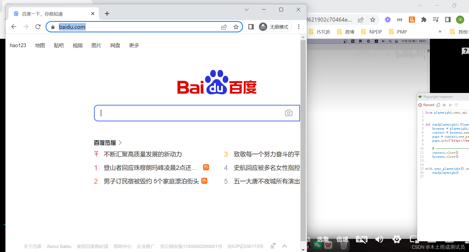Viewport: 469px width, 252px height.
Task: Open the hao123 link
Action: [x=18, y=45]
